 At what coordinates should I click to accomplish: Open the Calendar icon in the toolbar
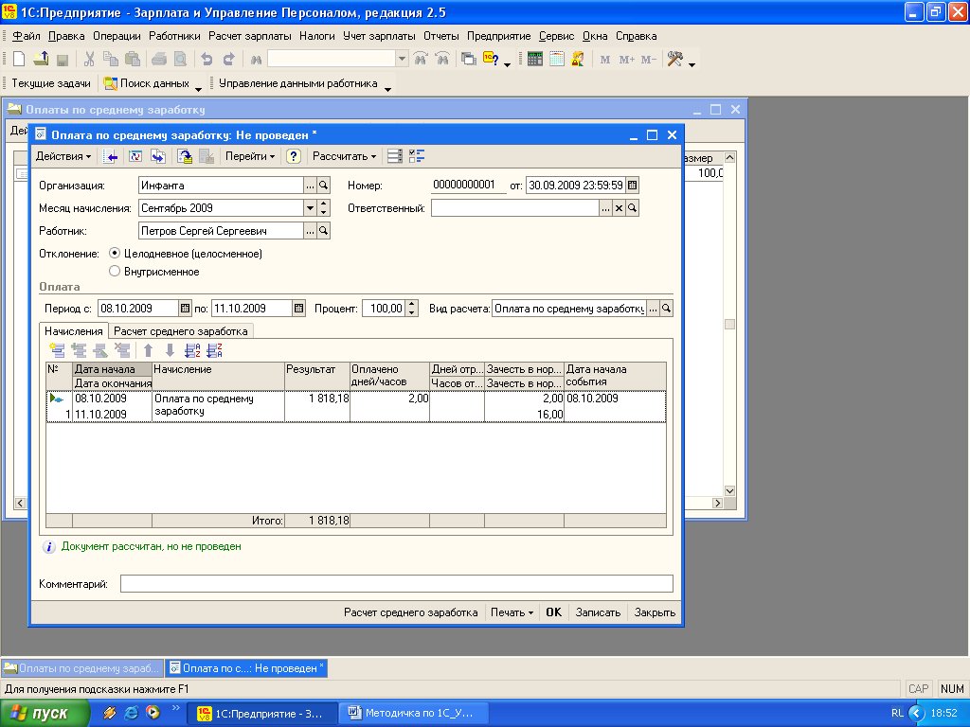click(x=557, y=59)
